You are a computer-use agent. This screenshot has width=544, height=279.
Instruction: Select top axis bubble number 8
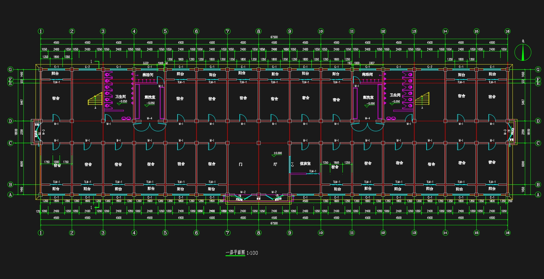tap(259, 31)
